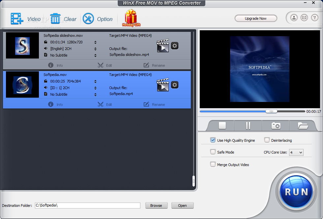Rename Softpedia slideshow.mov output
323x219 pixels.
pyautogui.click(x=154, y=65)
